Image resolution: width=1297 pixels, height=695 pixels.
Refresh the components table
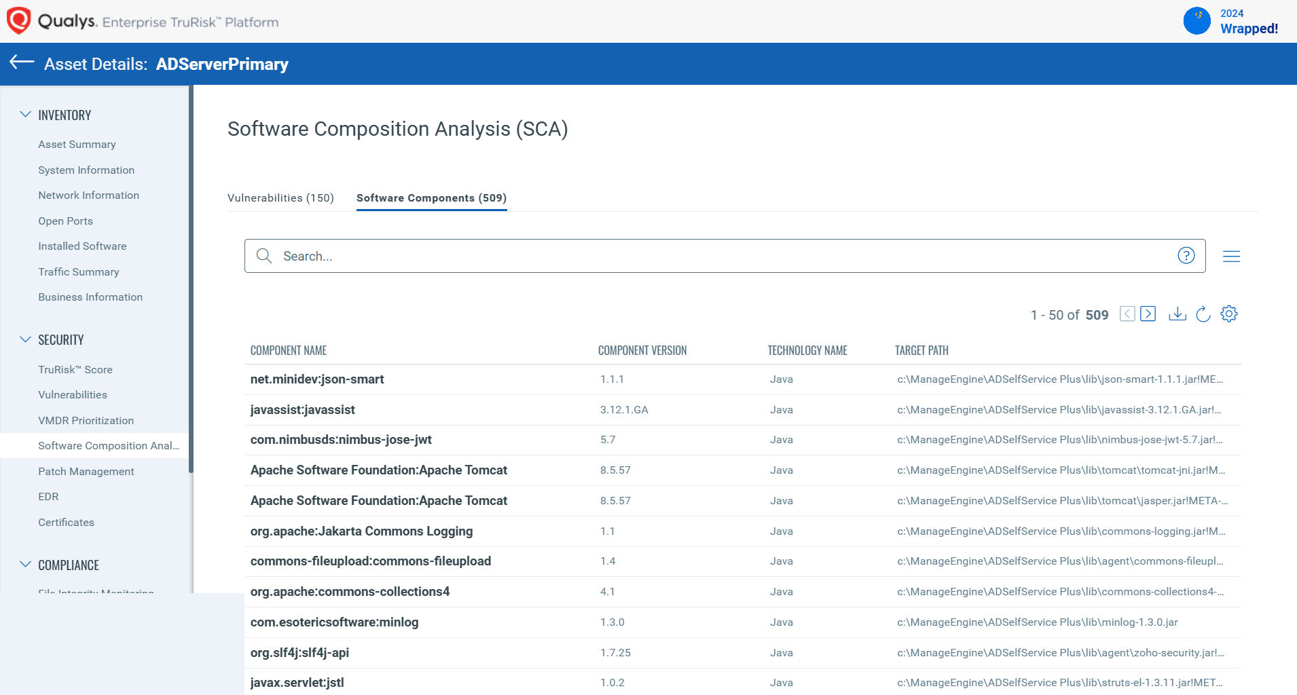pos(1203,314)
